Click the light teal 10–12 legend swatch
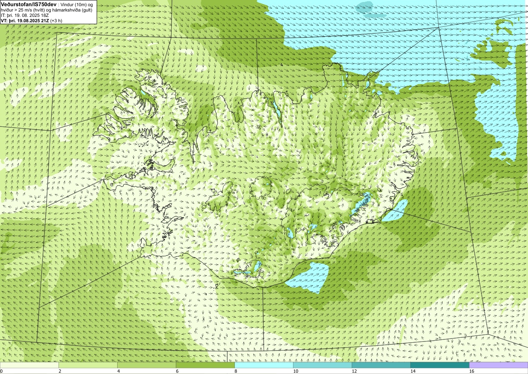The image size is (528, 374). coord(323,365)
